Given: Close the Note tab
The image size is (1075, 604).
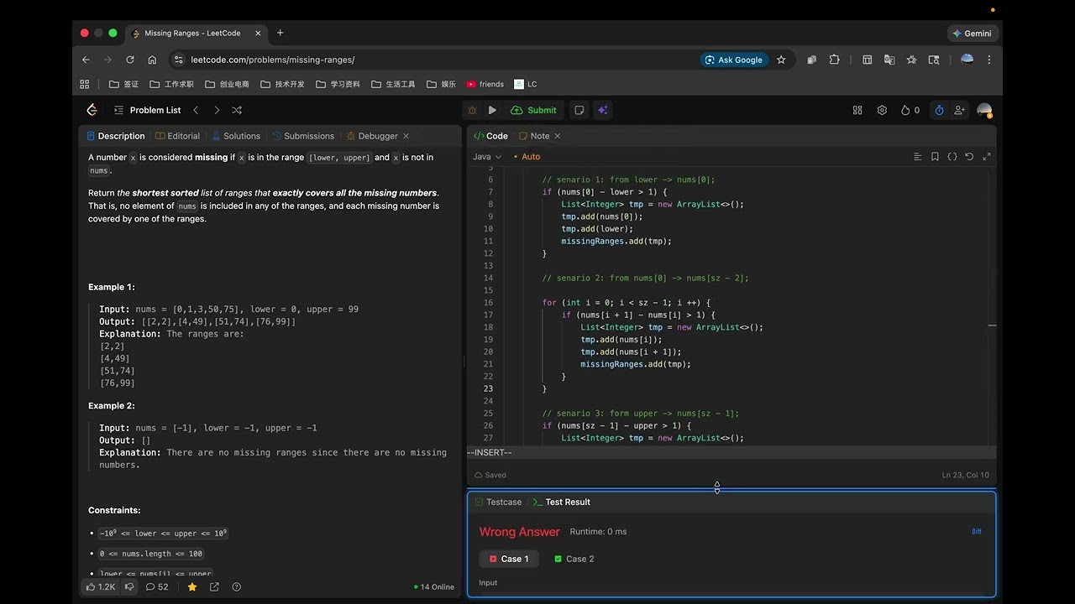Looking at the screenshot, I should coord(557,136).
